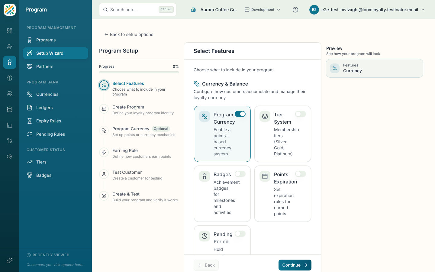The height and width of the screenshot is (272, 435).
Task: Open the dashboard grid icon in the rail
Action: click(x=10, y=31)
